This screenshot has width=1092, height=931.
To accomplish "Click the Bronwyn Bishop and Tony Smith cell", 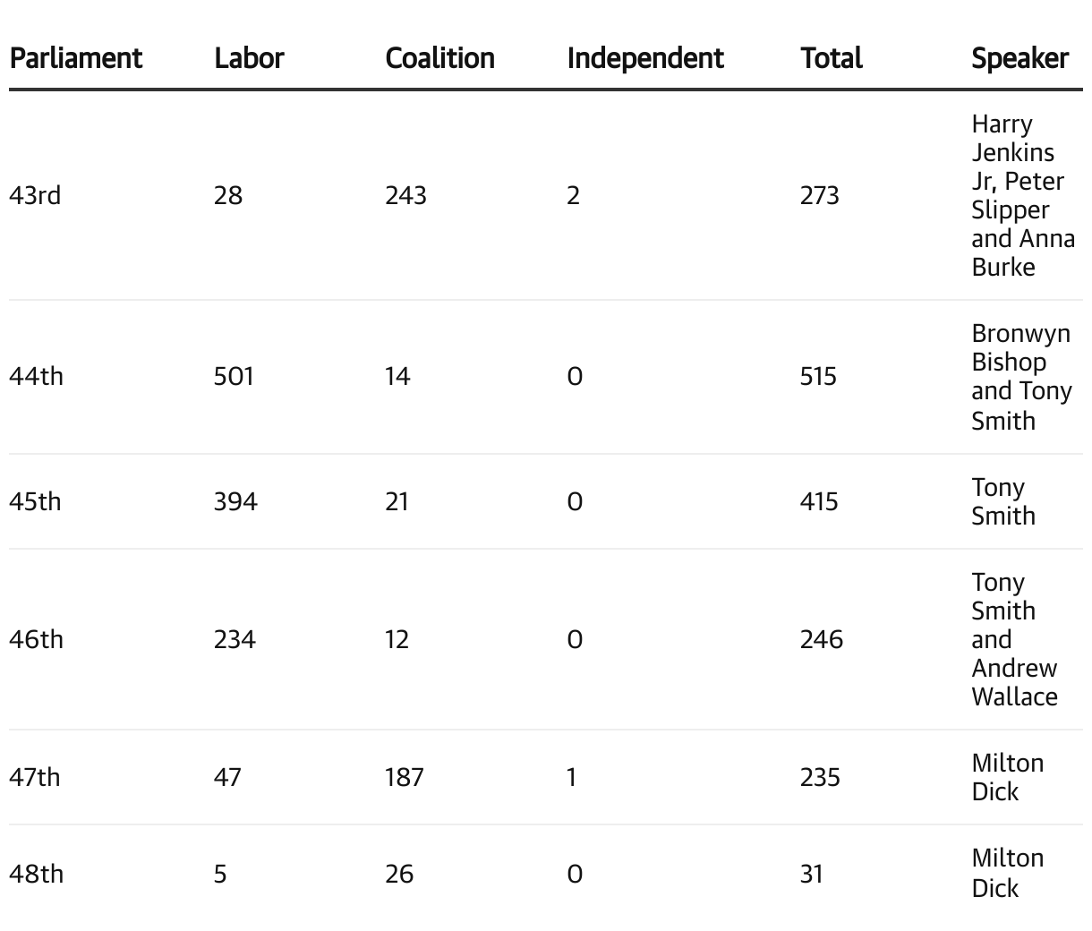I will [x=1020, y=376].
